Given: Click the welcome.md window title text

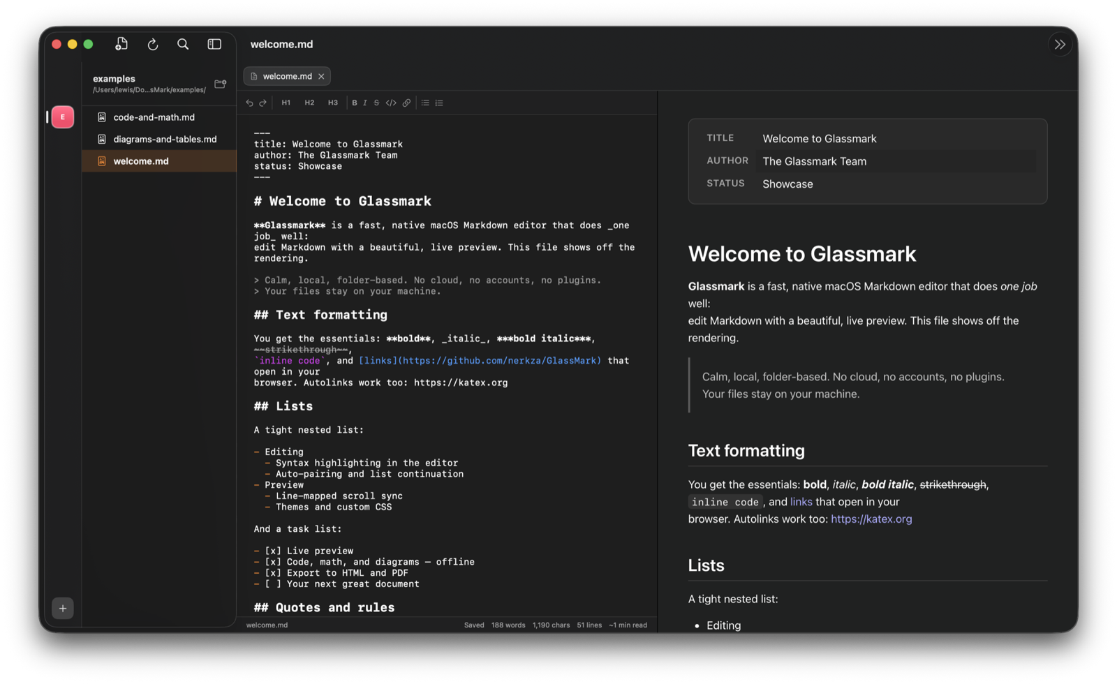Looking at the screenshot, I should (281, 44).
